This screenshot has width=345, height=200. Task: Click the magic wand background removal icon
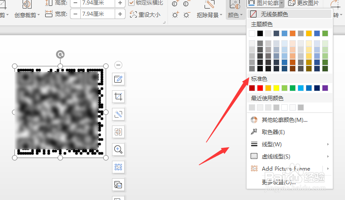[x=118, y=114]
